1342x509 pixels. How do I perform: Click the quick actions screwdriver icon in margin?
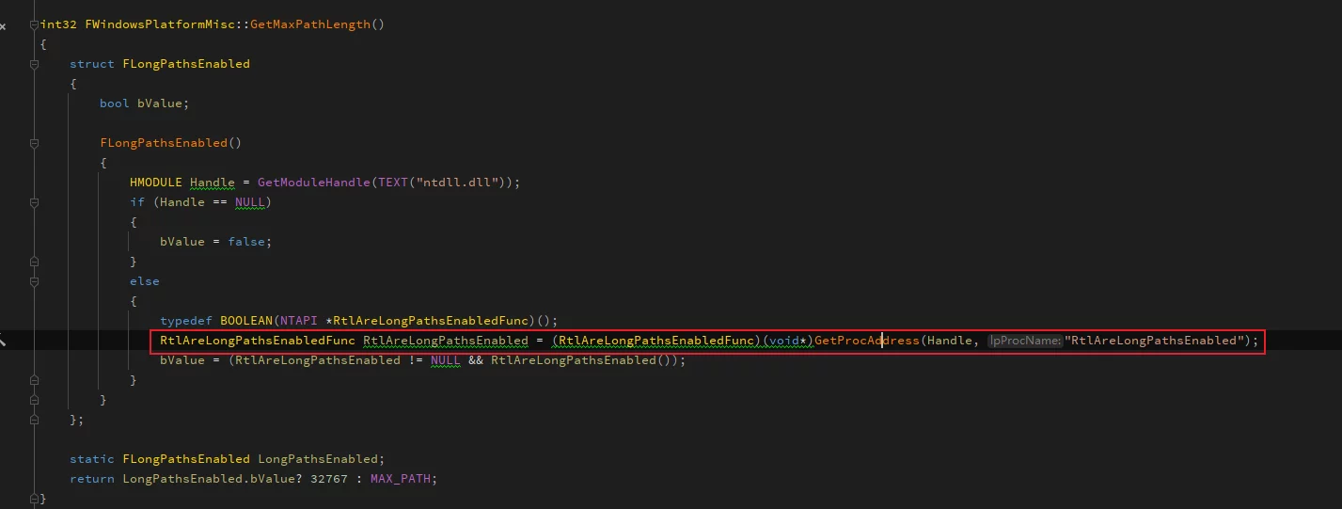(3, 341)
